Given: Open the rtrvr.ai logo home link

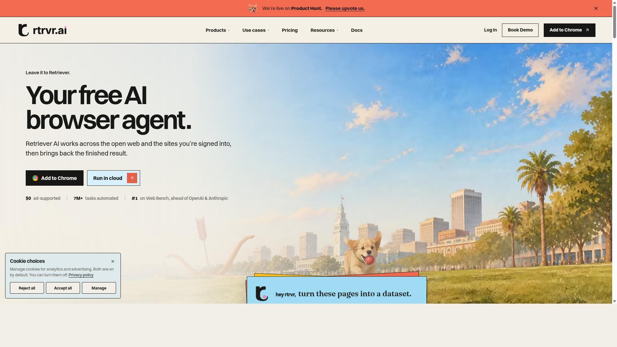Looking at the screenshot, I should coord(42,30).
